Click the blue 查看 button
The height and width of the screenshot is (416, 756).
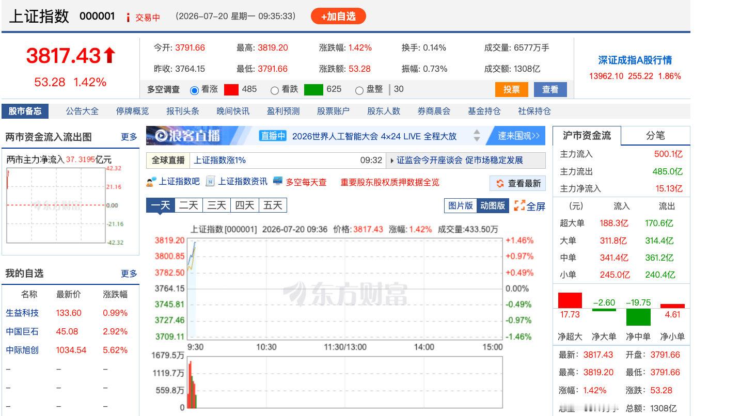click(x=550, y=89)
